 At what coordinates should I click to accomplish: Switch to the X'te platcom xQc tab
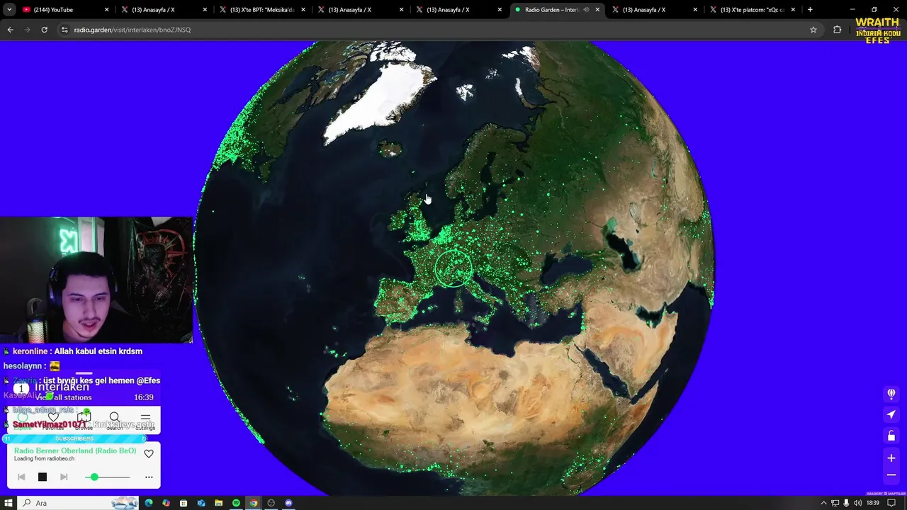(753, 10)
